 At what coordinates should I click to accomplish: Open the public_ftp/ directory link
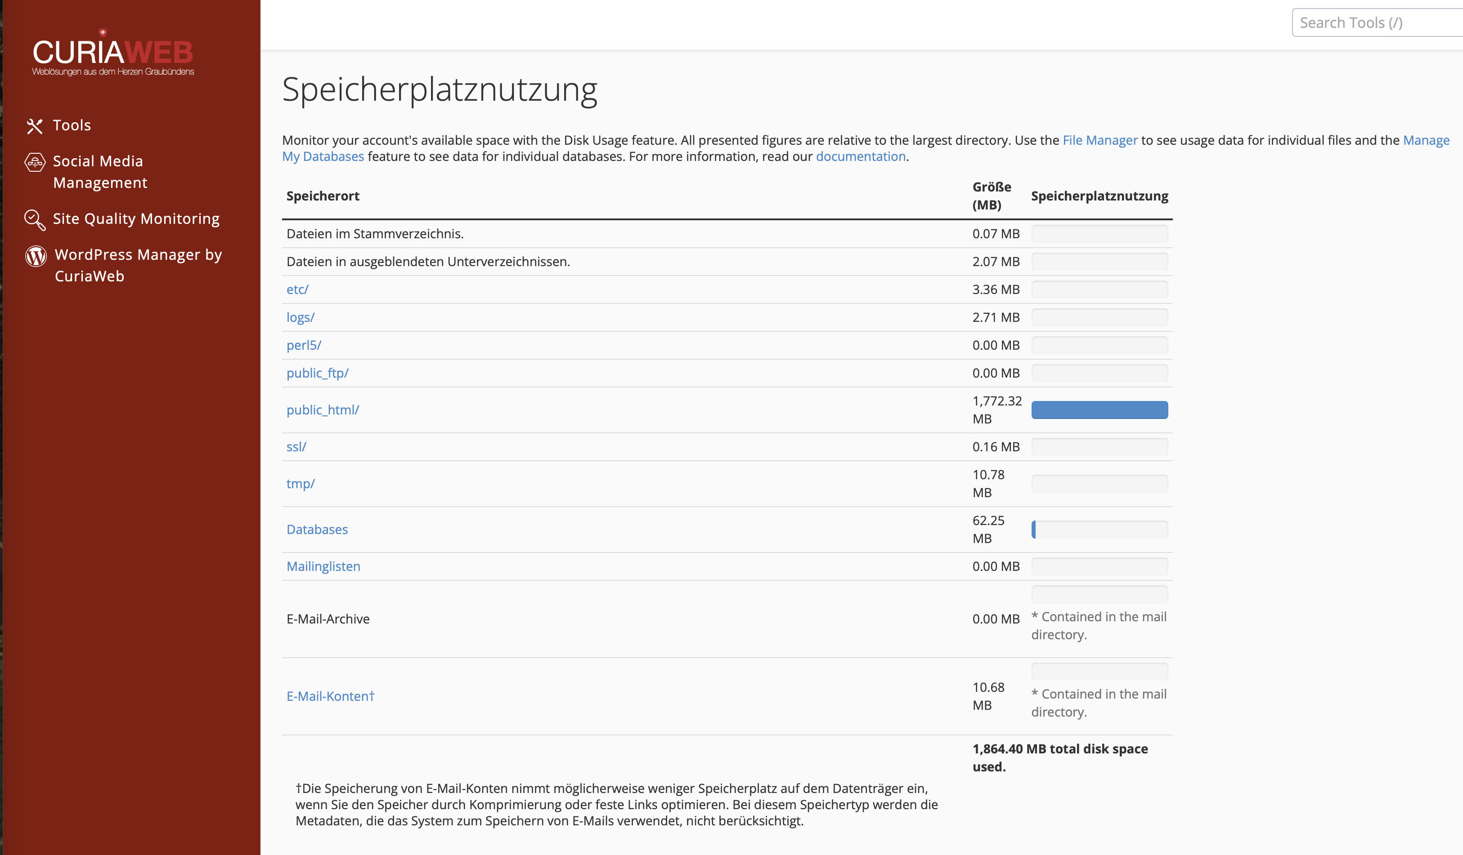(318, 373)
